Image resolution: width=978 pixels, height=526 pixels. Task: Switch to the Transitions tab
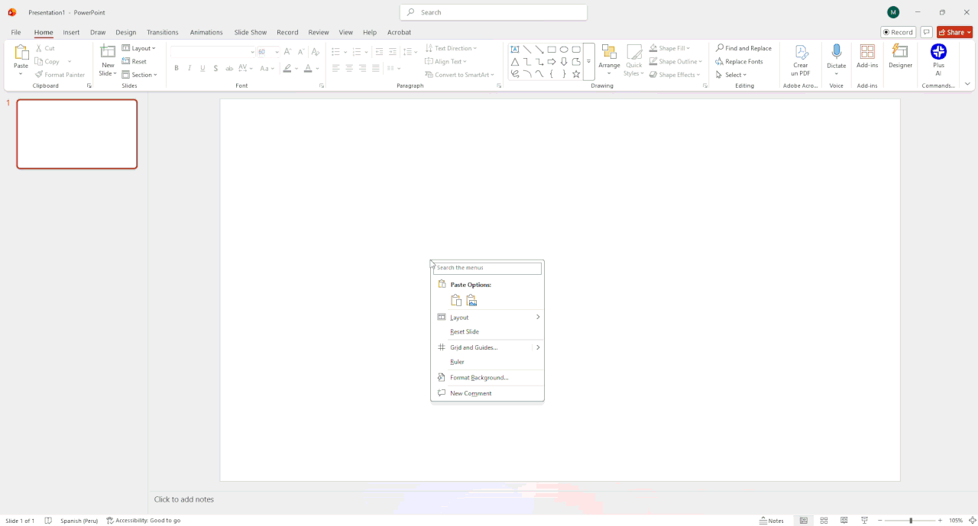(x=163, y=32)
